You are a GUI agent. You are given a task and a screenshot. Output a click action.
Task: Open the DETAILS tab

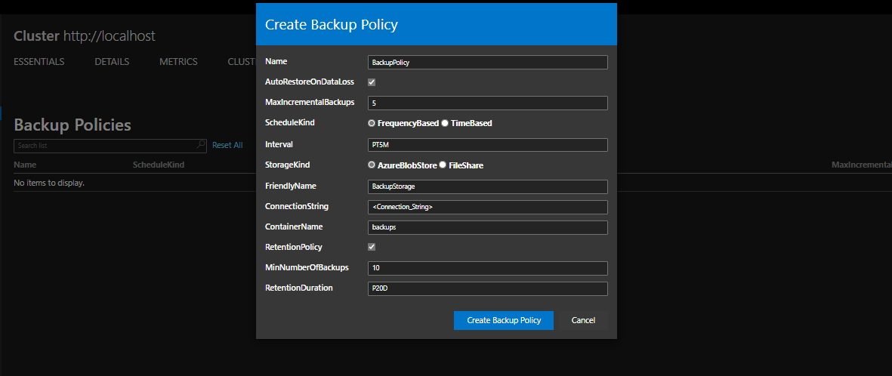[112, 62]
